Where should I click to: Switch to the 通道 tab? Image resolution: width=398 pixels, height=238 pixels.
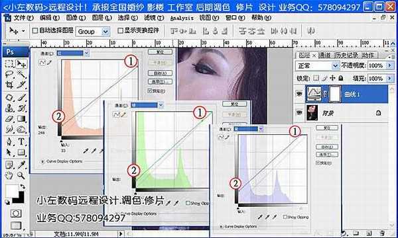tap(324, 55)
